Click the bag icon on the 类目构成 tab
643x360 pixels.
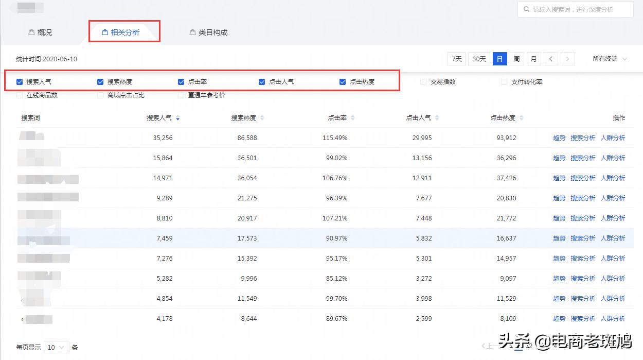[192, 31]
